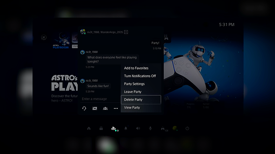Open Explore compass icon on home screen
Image resolution: width=275 pixels, height=154 pixels.
[44, 37]
